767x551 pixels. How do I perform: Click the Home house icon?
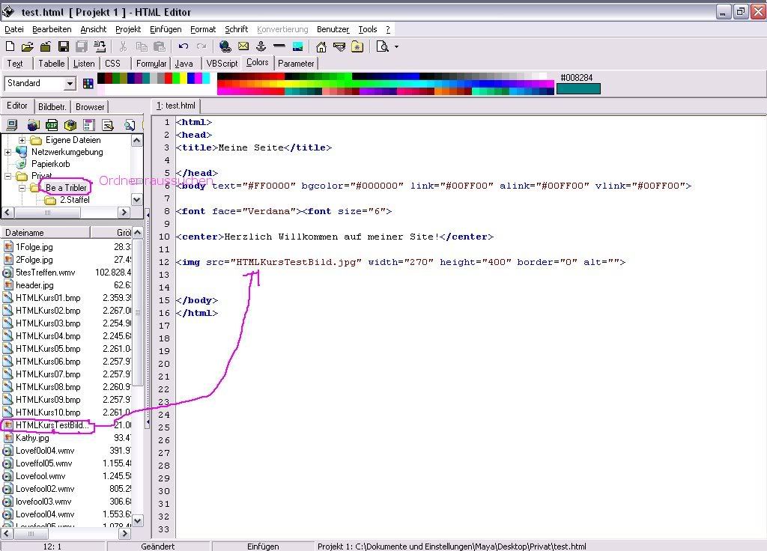pyautogui.click(x=321, y=46)
